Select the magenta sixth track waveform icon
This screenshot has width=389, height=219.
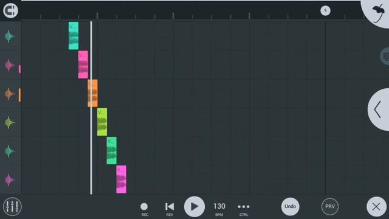10,180
